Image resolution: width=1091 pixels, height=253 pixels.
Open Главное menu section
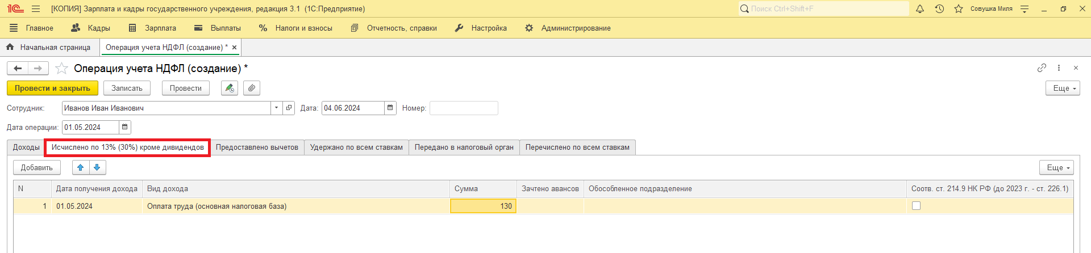pyautogui.click(x=32, y=28)
